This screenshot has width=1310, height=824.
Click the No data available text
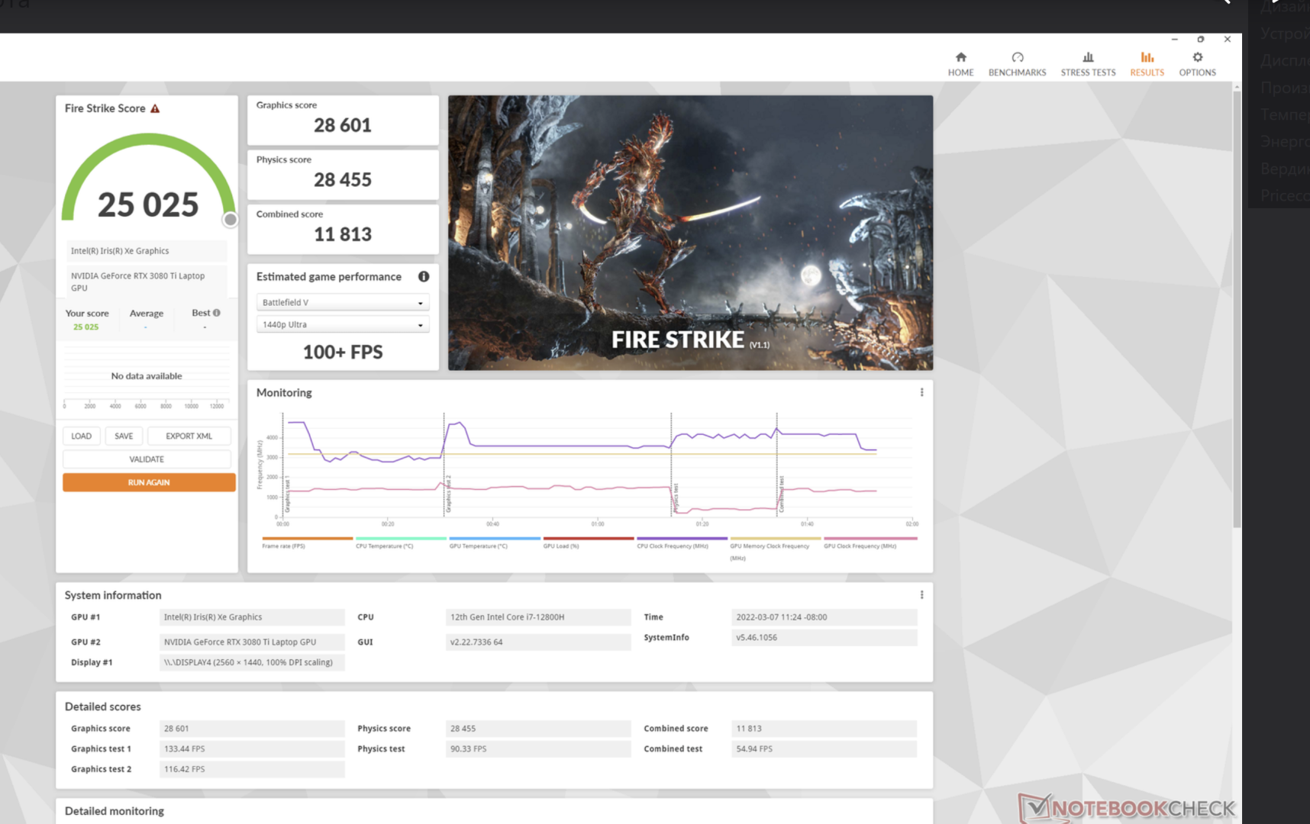pyautogui.click(x=147, y=376)
